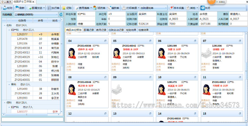Maximize bed card 11 via its corner icon
This screenshot has height=126, width=248.
coord(240,77)
